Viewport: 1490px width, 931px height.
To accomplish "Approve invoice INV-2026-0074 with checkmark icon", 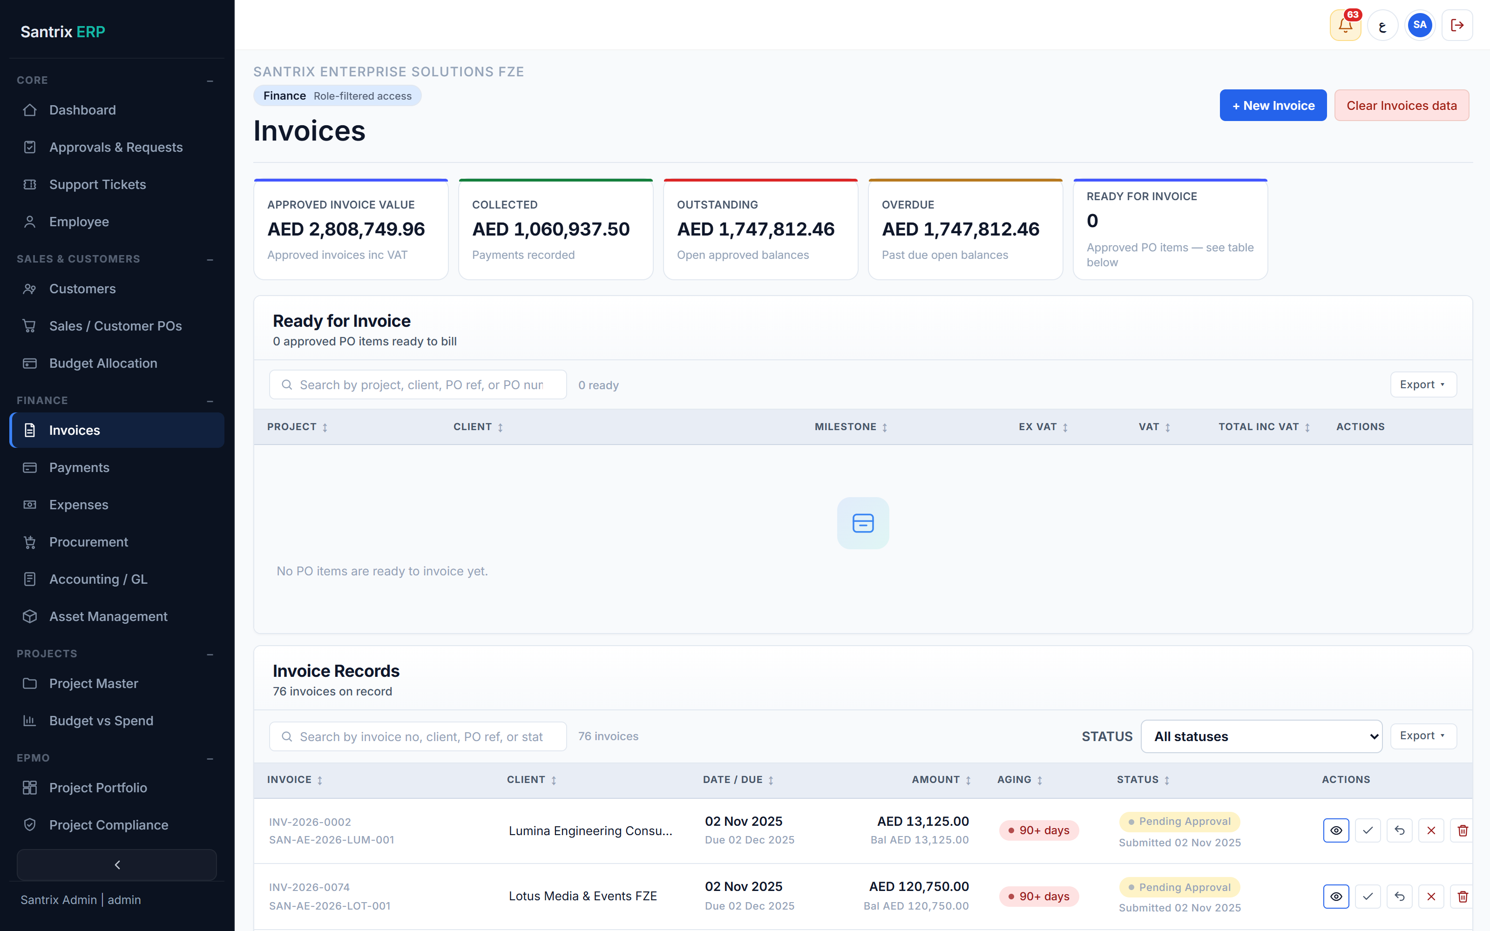I will coord(1368,897).
